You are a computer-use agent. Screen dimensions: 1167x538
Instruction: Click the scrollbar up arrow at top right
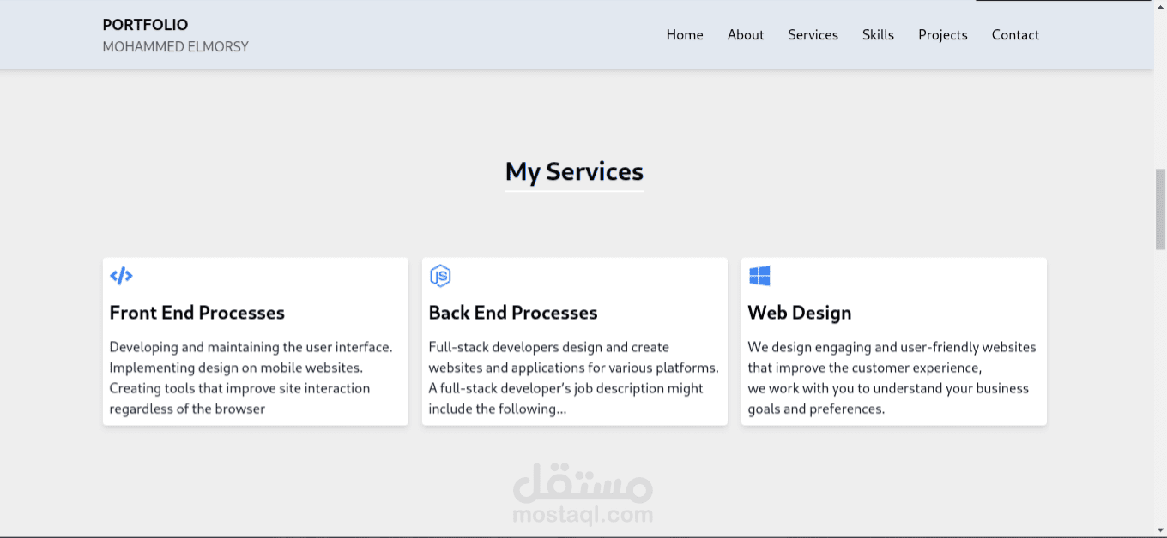(x=1161, y=7)
